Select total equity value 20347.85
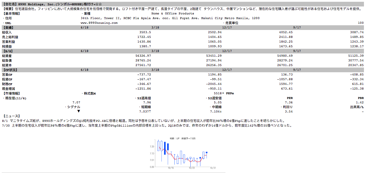The height and width of the screenshot is (173, 366). (x=356, y=65)
